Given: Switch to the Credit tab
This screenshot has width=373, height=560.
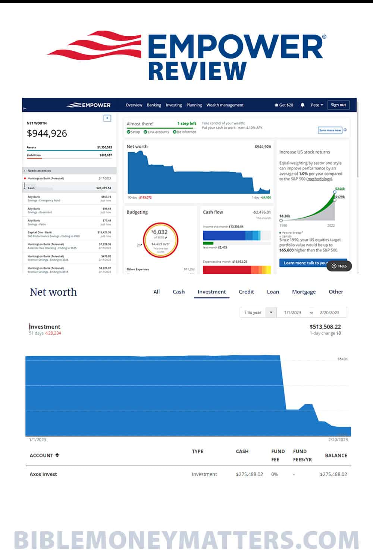Looking at the screenshot, I should coord(246,292).
